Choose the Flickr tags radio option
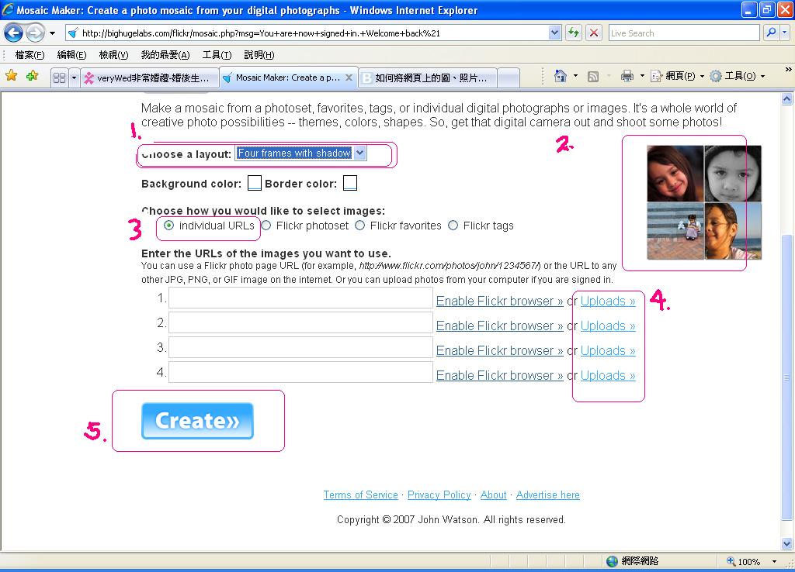 (453, 226)
